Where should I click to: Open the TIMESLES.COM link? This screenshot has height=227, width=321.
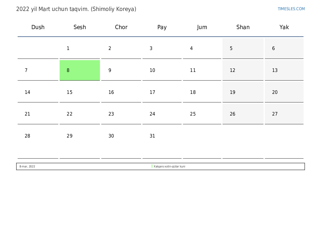291,9
